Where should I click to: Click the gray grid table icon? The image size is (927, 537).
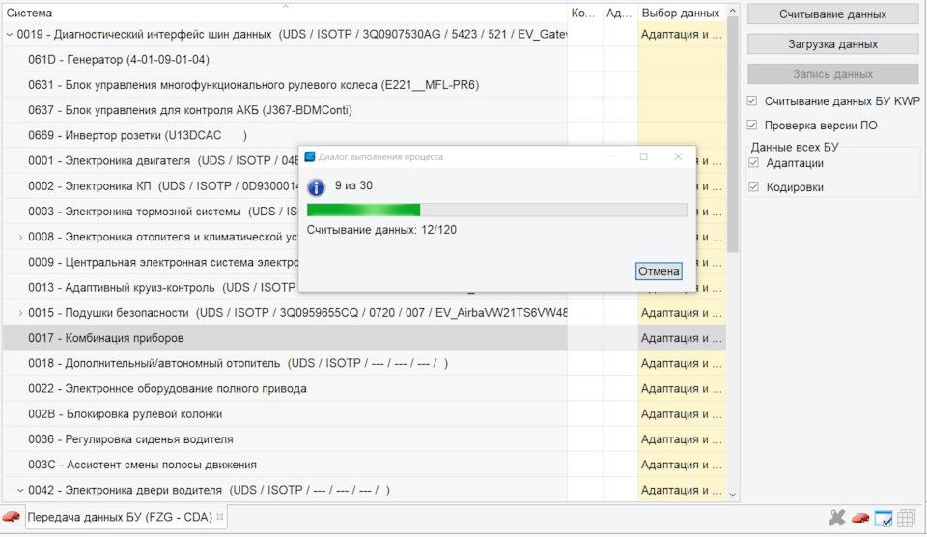point(907,518)
